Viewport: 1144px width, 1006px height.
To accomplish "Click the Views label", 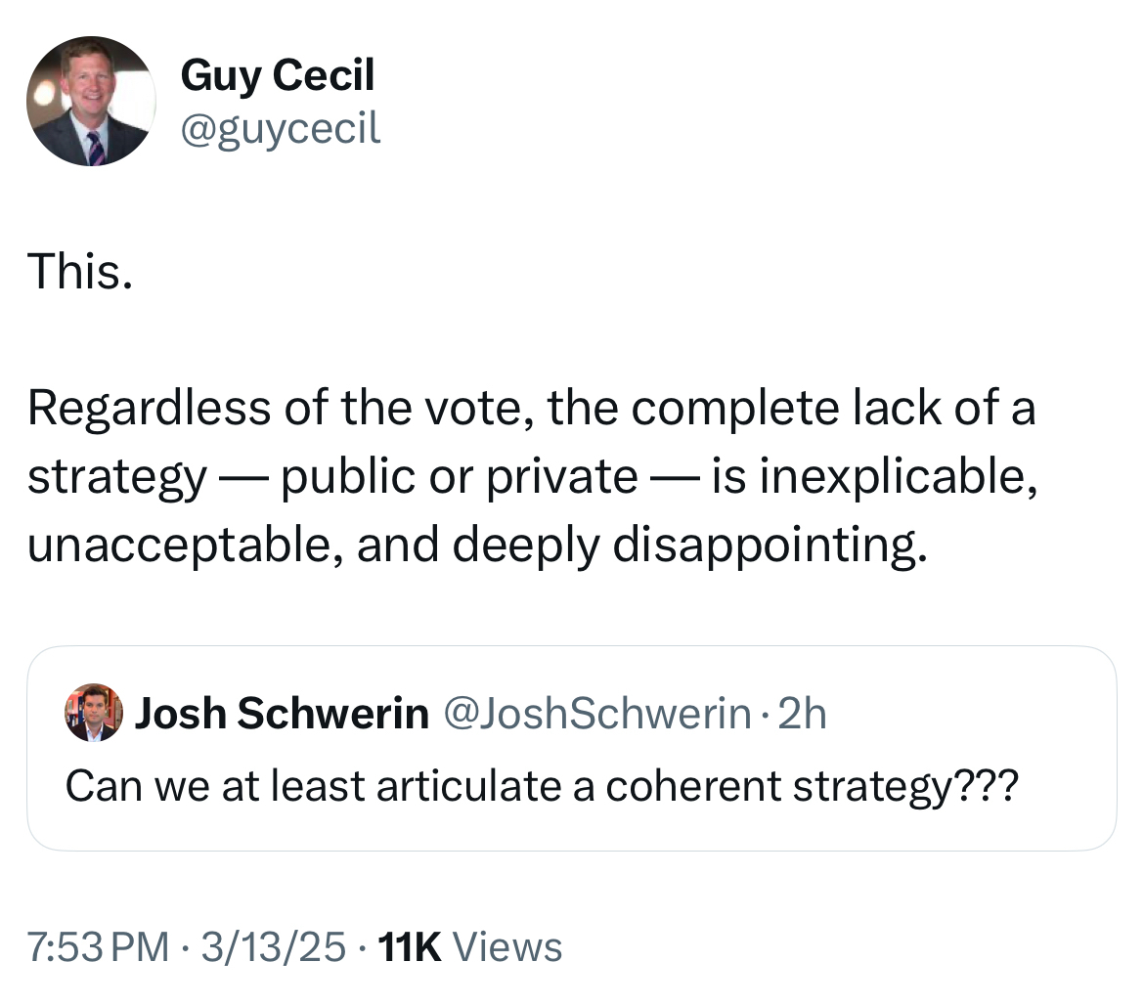I will 508,946.
